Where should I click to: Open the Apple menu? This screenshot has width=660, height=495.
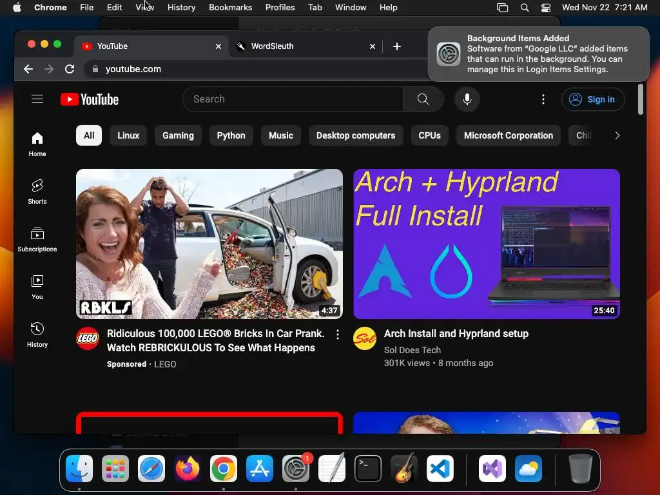click(x=17, y=8)
